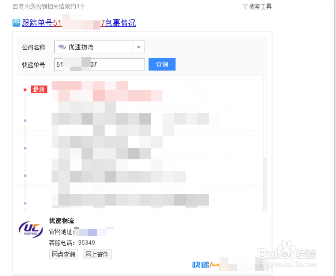
Task: Click inside the 快递单号 tracking number field
Action: [99, 64]
